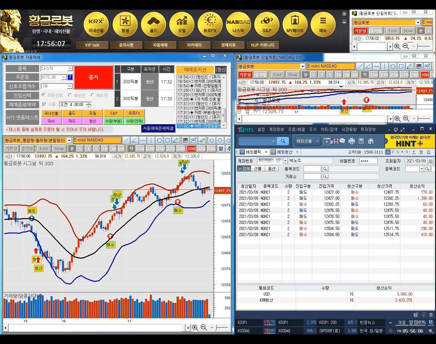
Task: Click trash icon in HTS tab bar
Action: coord(421,152)
